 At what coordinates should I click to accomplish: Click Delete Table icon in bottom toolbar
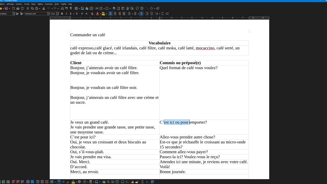coord(22,182)
